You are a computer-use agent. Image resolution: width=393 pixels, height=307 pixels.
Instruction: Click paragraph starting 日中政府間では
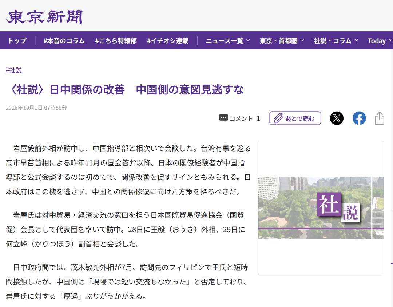[127, 282]
